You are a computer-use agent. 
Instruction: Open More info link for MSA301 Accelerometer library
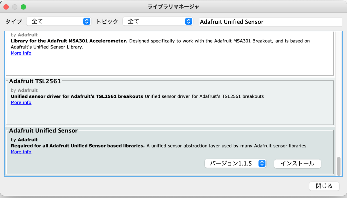click(x=21, y=53)
